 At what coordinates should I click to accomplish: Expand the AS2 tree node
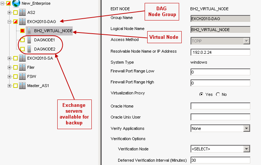(x=9, y=13)
